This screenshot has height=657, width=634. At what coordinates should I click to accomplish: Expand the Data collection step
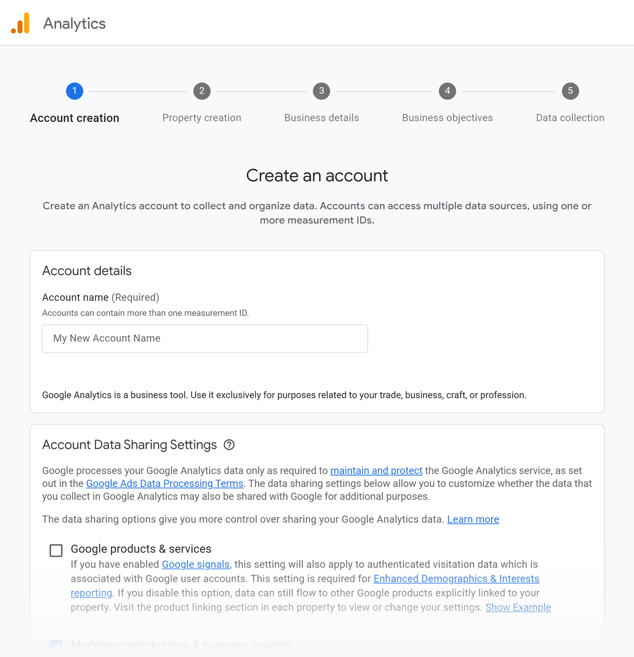pos(570,90)
